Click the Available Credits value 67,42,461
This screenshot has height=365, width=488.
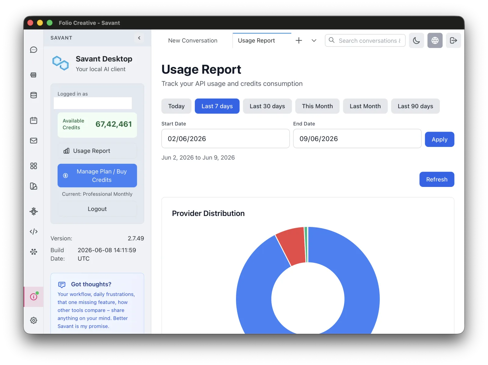click(113, 124)
